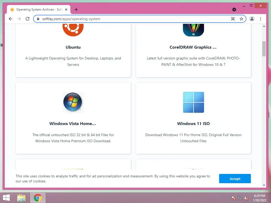This screenshot has height=203, width=271.
Task: Click the CorelDRAW description text
Action: 193,61
